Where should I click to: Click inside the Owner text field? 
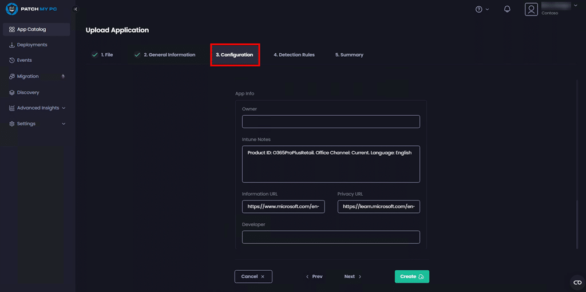331,121
